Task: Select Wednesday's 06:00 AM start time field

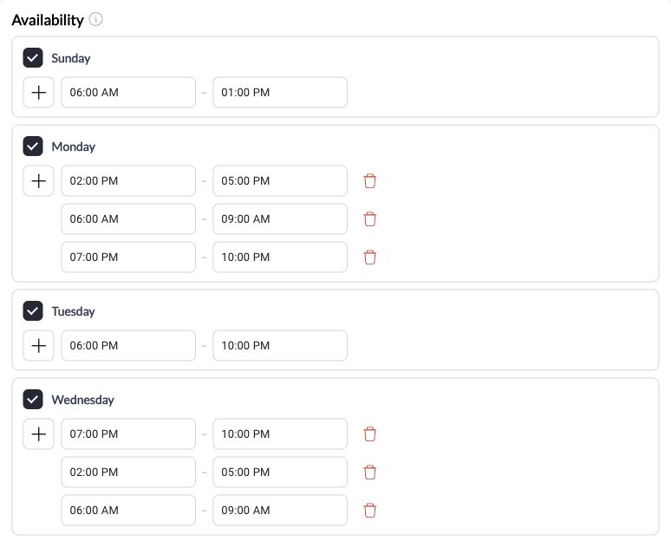Action: tap(128, 510)
